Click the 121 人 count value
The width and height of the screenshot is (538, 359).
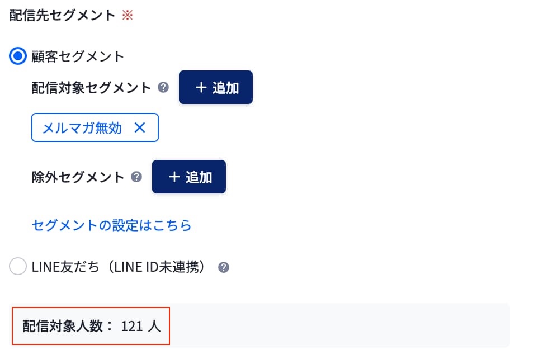141,327
